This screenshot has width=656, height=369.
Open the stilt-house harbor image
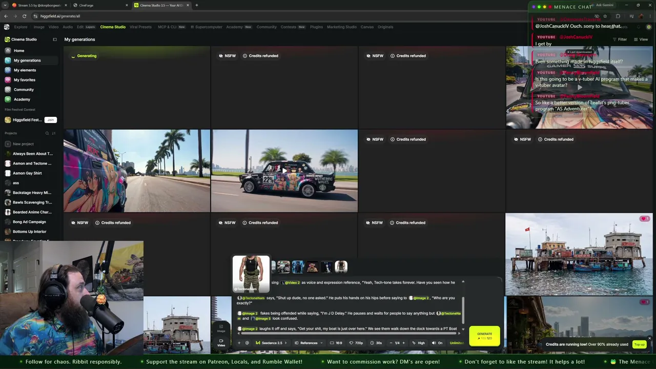(579, 254)
